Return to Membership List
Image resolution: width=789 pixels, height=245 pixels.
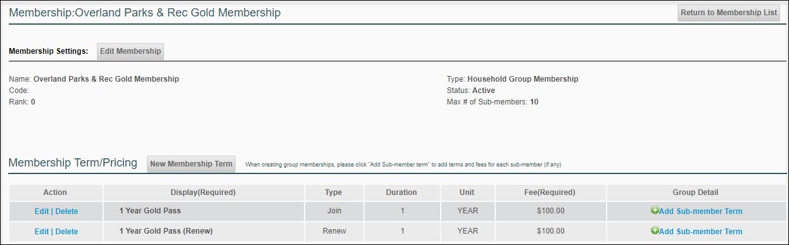(728, 13)
